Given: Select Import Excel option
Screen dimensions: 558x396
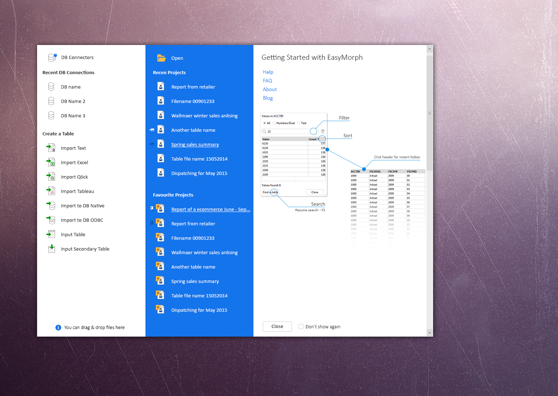Looking at the screenshot, I should [x=75, y=162].
